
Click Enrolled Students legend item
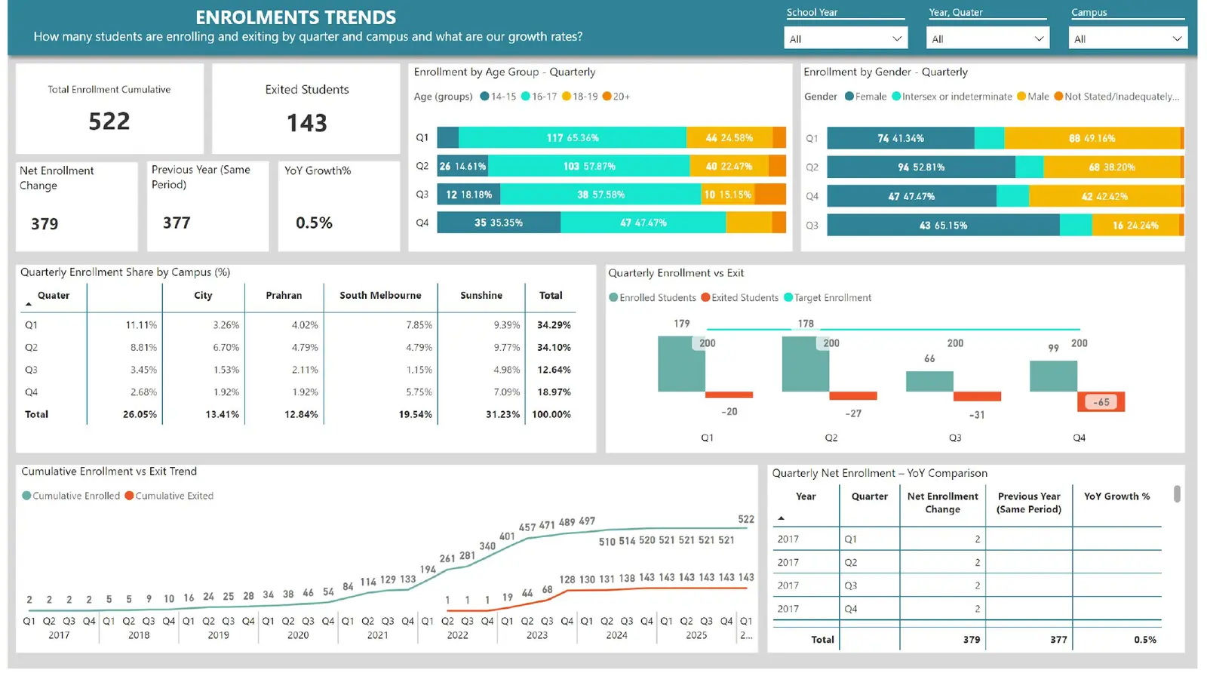coord(653,298)
